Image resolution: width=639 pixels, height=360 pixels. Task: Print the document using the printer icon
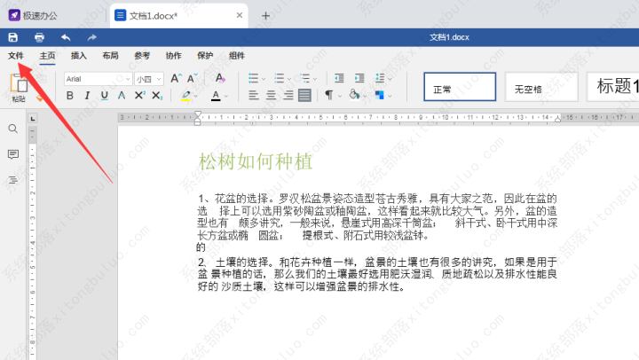click(39, 37)
